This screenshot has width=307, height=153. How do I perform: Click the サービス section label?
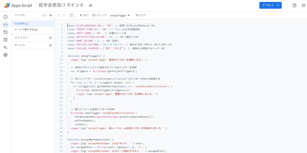20,45
